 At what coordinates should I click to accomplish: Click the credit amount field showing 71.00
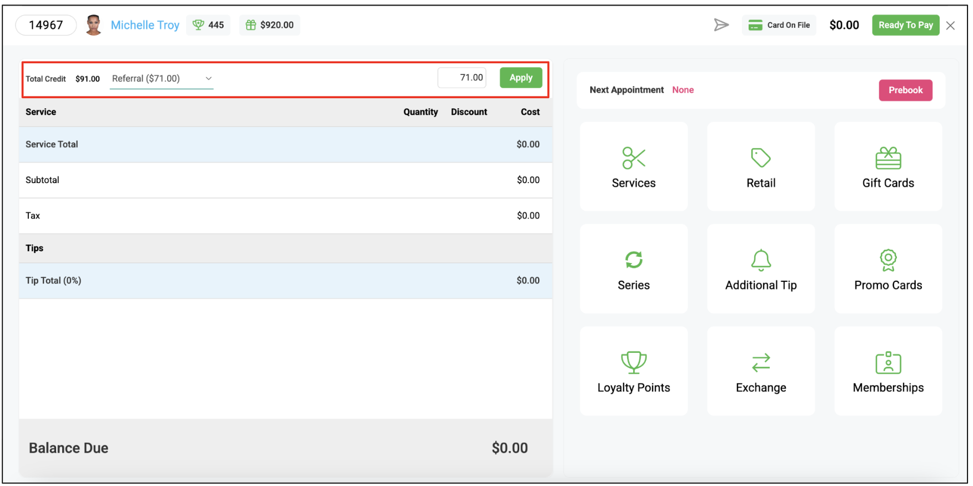[x=462, y=78]
